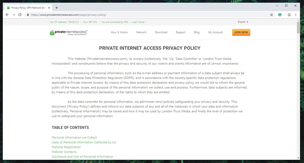Screen dimensions: 304x163
Task: Follow the Learn More link
Action: point(139,22)
